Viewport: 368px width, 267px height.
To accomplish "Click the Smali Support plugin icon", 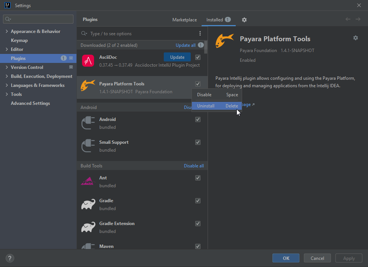I will 88,146.
